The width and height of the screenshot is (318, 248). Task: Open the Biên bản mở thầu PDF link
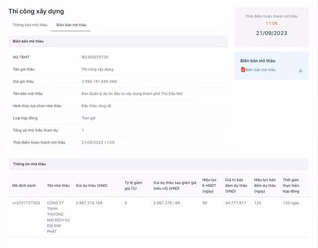coord(260,70)
